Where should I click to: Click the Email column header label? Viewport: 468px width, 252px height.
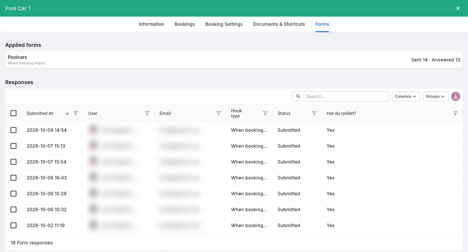(x=165, y=113)
